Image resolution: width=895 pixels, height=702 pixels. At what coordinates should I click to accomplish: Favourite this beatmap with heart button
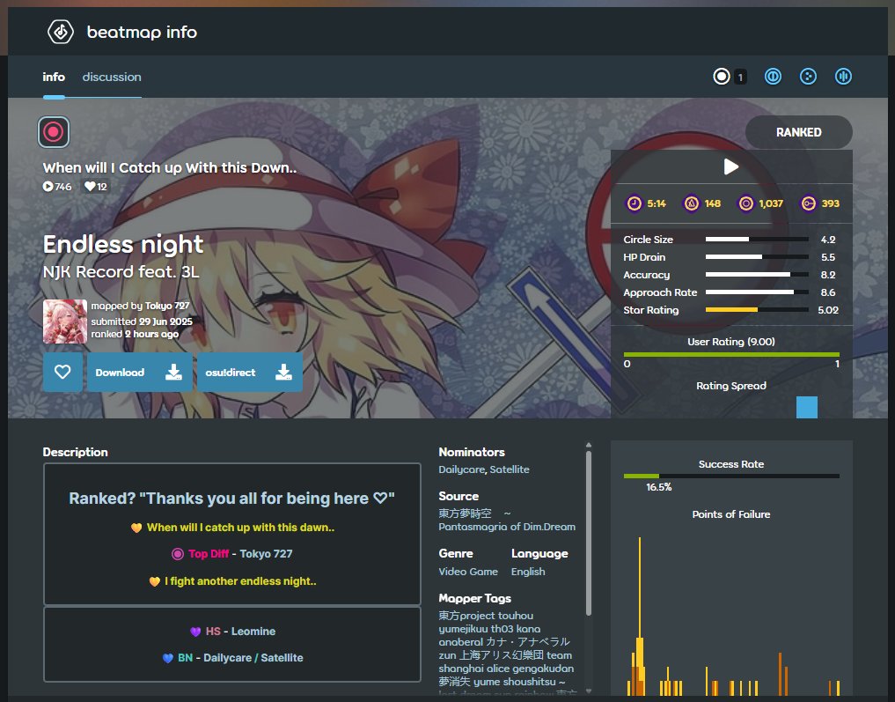(62, 372)
